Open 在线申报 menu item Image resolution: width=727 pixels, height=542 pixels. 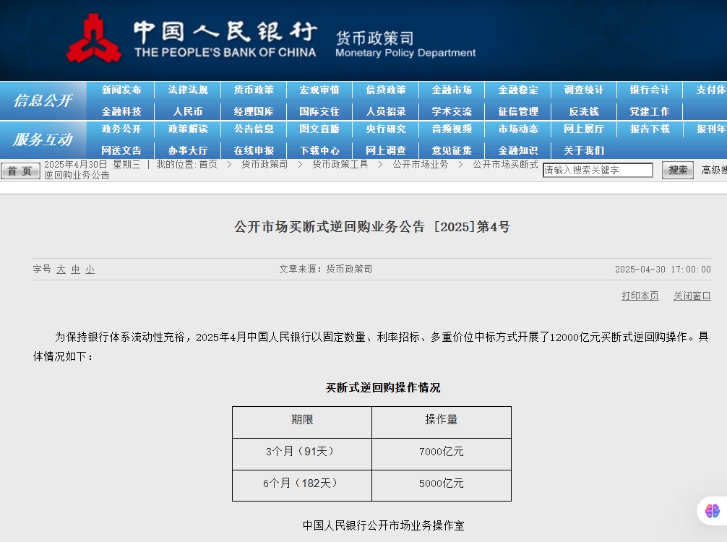click(x=254, y=151)
